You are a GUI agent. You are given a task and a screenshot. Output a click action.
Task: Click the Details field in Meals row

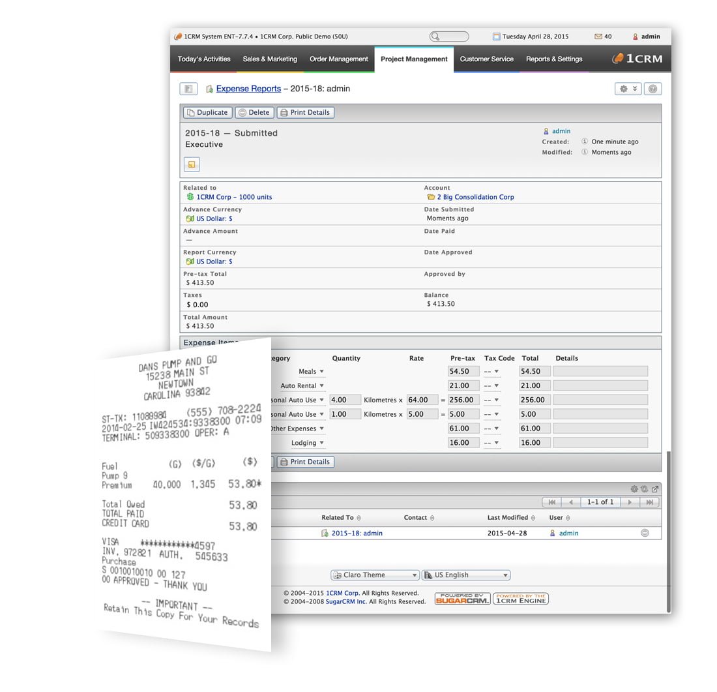(x=600, y=372)
